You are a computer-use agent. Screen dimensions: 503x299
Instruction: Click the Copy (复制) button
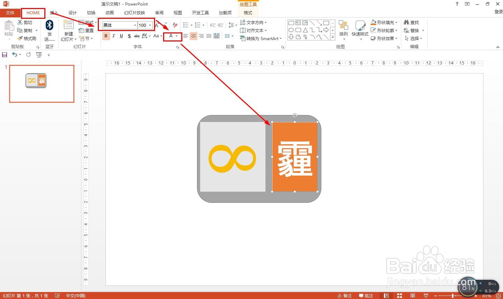coord(25,30)
